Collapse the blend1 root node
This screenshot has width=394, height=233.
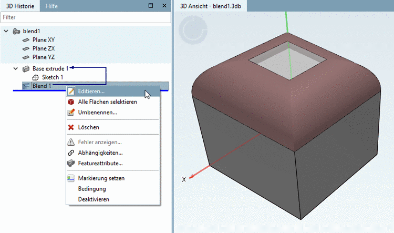point(6,31)
